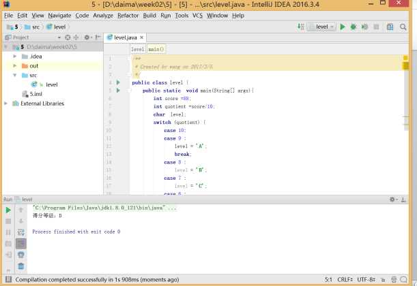Expand the out folder
This screenshot has width=417, height=286.
[15, 66]
